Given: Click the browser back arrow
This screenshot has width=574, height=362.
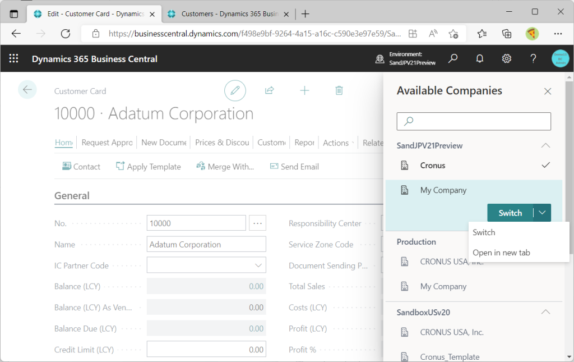Looking at the screenshot, I should click(x=16, y=34).
